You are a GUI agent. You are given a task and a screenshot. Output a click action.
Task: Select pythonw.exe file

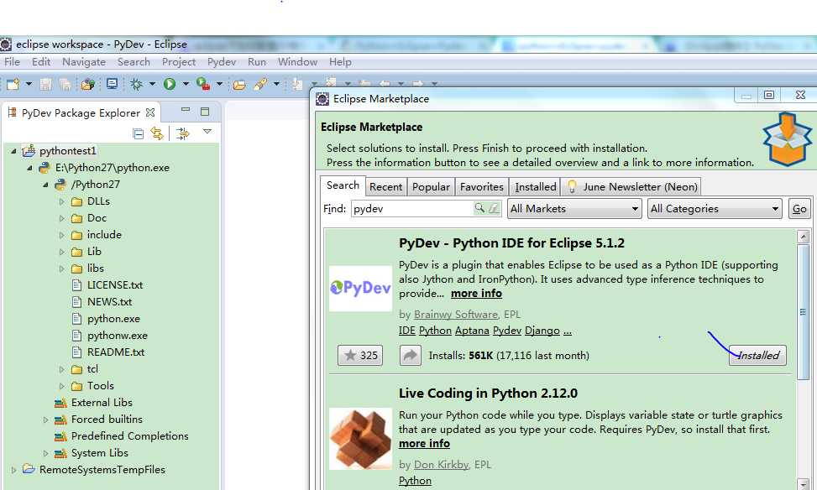(118, 336)
